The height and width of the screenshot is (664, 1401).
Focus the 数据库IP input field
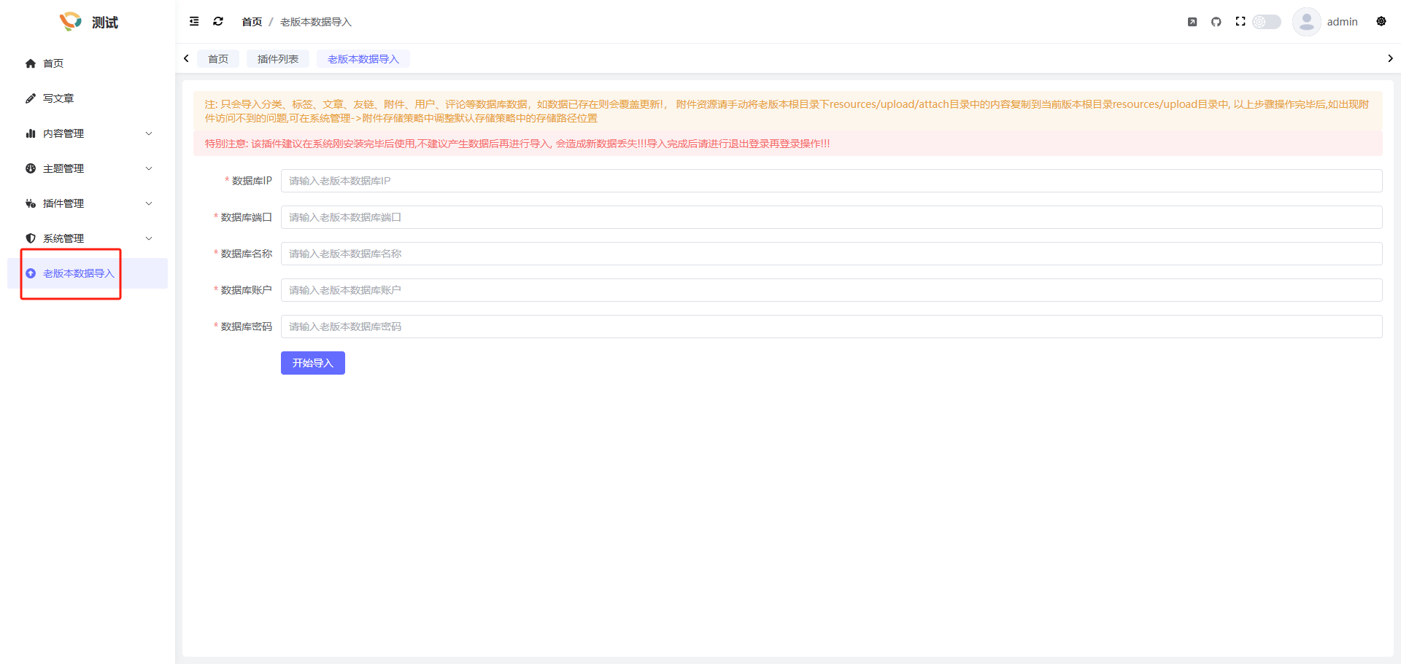831,181
